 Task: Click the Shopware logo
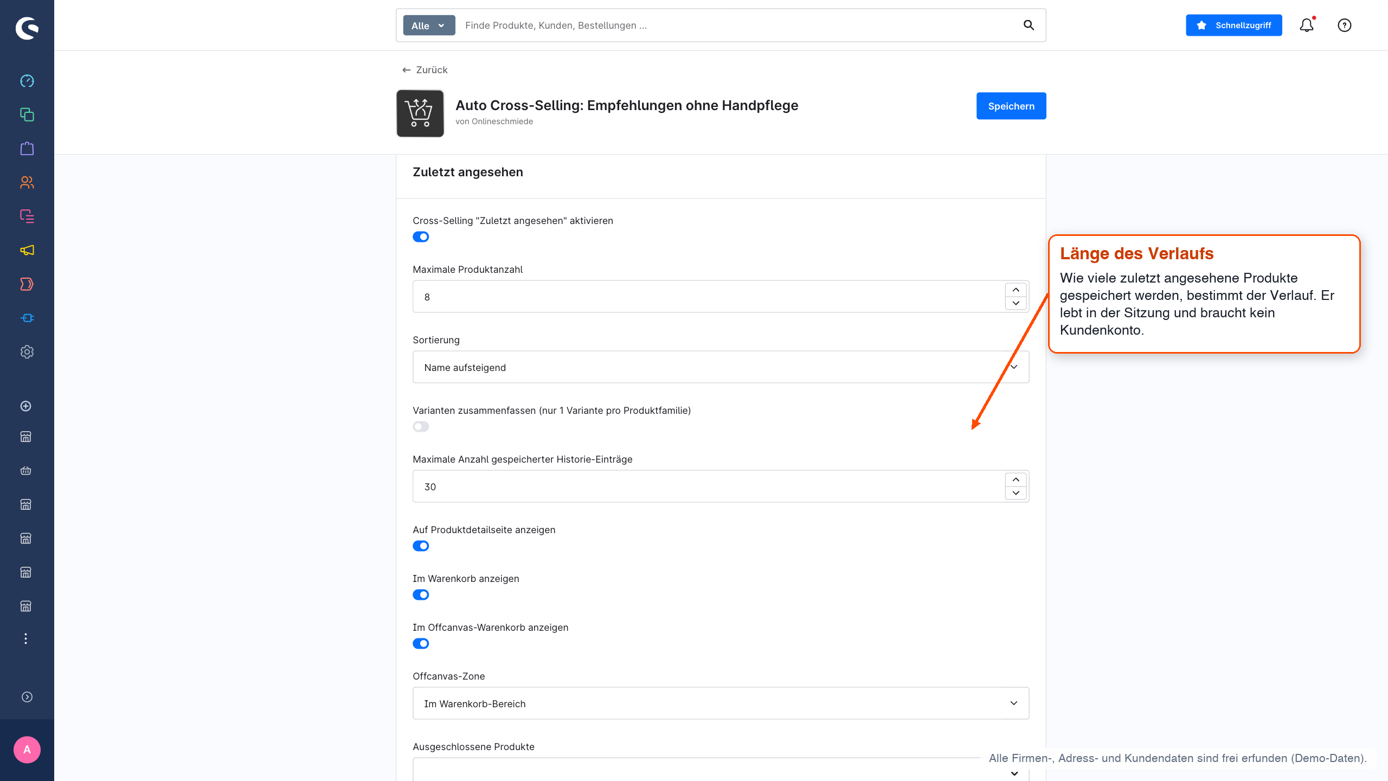click(27, 28)
